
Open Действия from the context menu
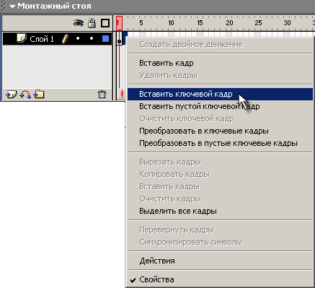(x=220, y=261)
